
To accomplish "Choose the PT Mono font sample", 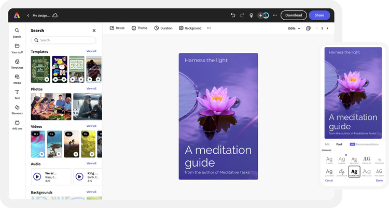I will [x=329, y=160].
